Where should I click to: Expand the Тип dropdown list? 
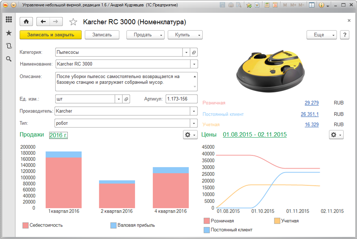pos(194,123)
